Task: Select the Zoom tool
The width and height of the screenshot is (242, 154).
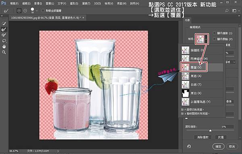Action: [x=4, y=53]
